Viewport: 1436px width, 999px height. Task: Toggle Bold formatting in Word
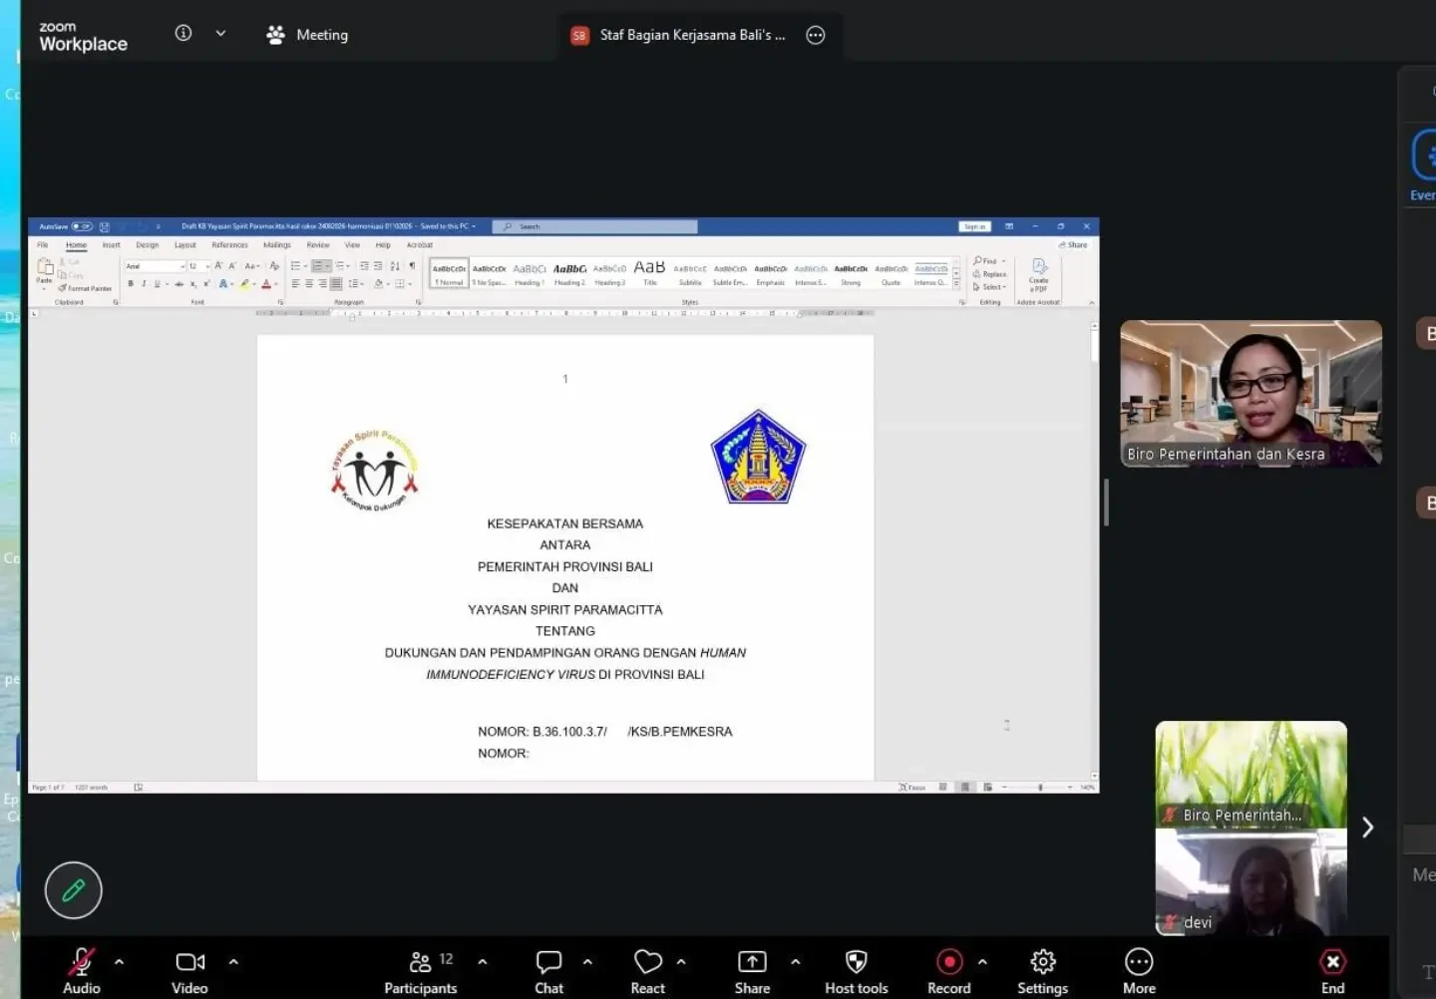131,284
